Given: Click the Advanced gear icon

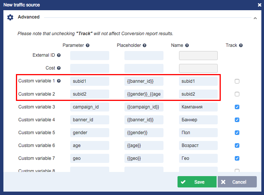Looking at the screenshot, I should (x=10, y=17).
